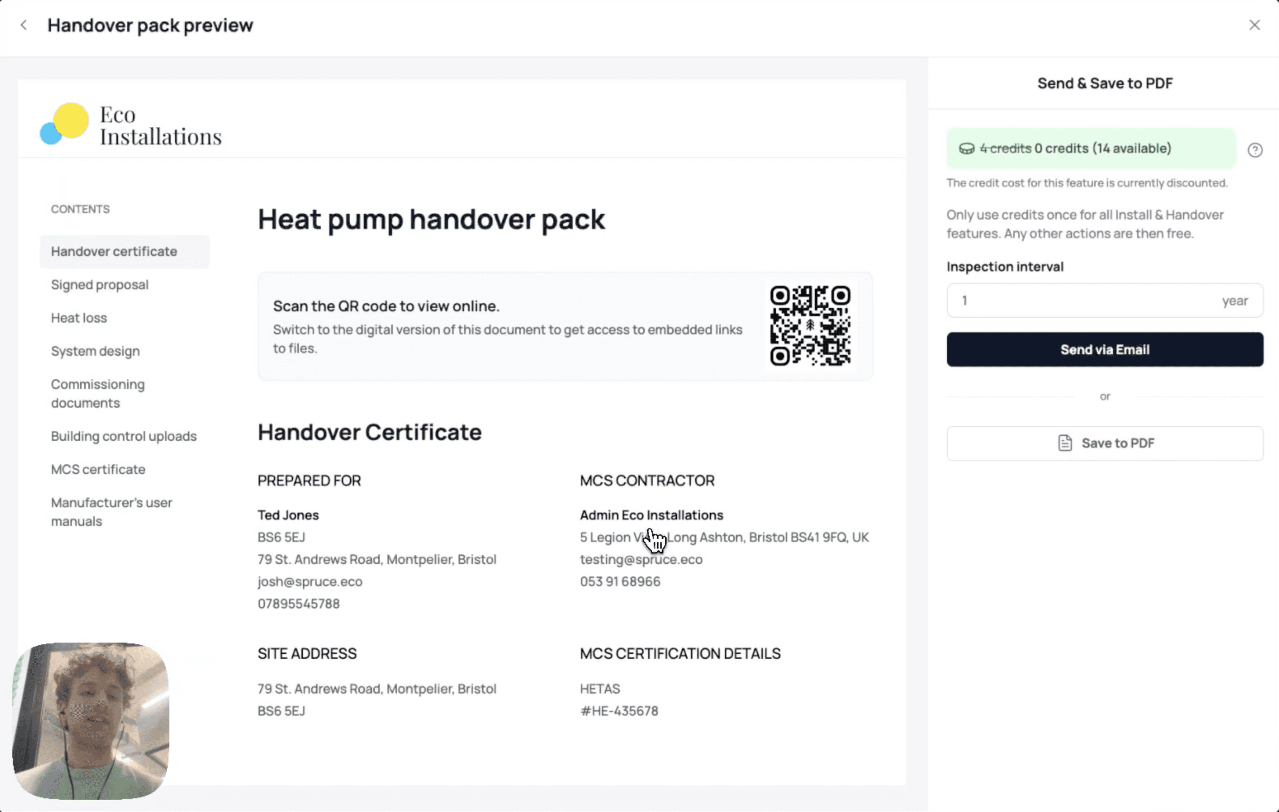Click the QR code image

click(810, 326)
